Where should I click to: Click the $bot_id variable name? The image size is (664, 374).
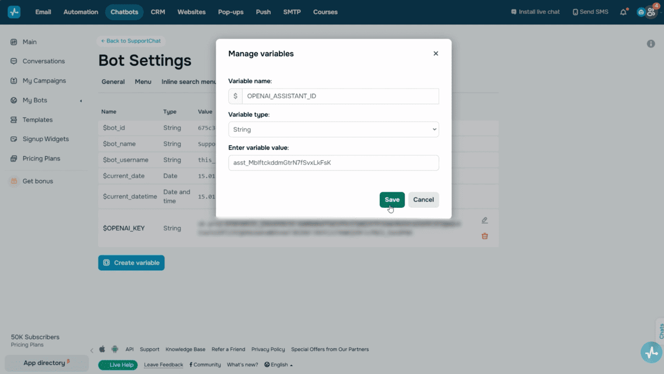coord(114,128)
